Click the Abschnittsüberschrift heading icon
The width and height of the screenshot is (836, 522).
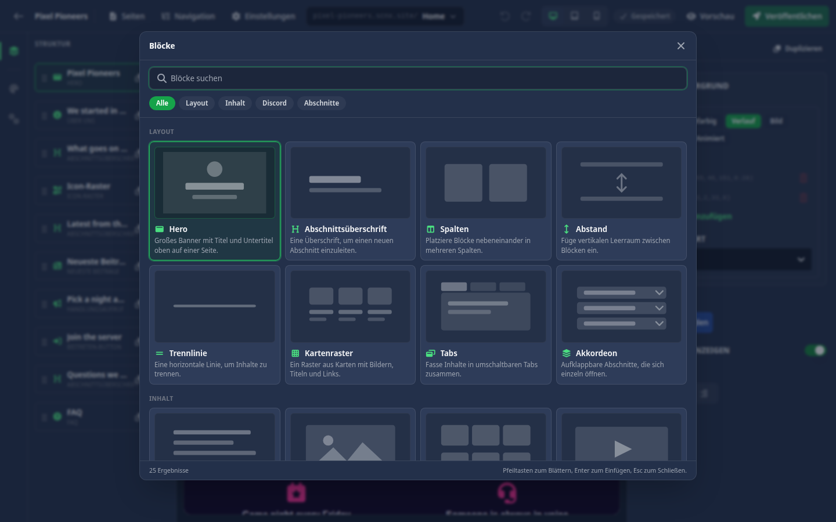[295, 229]
